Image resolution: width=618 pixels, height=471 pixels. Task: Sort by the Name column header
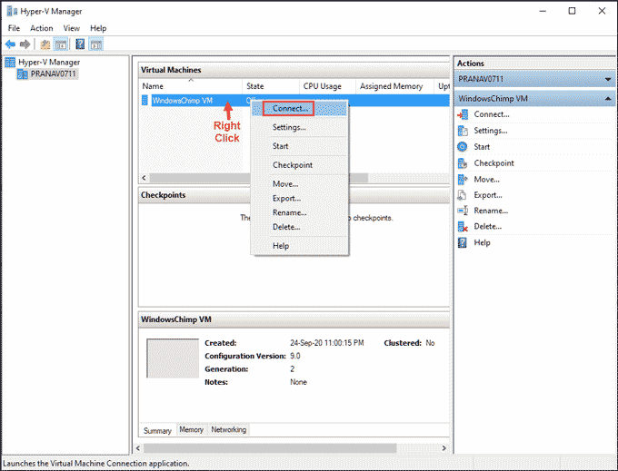(x=190, y=86)
